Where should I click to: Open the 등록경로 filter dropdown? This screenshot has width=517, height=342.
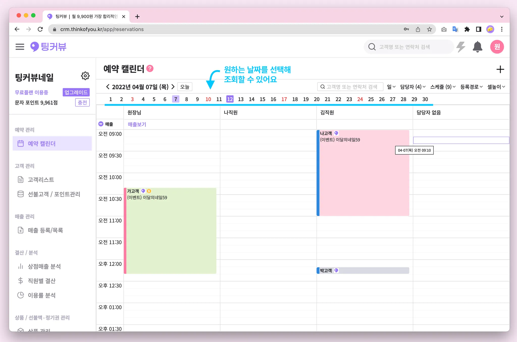click(471, 87)
